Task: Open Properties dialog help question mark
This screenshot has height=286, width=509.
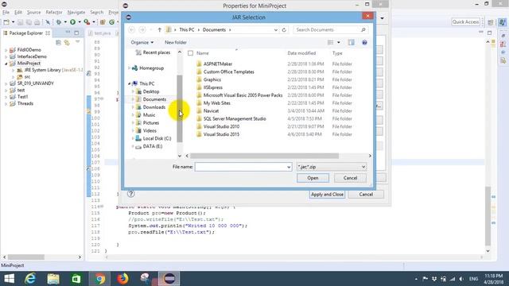Action: click(130, 194)
